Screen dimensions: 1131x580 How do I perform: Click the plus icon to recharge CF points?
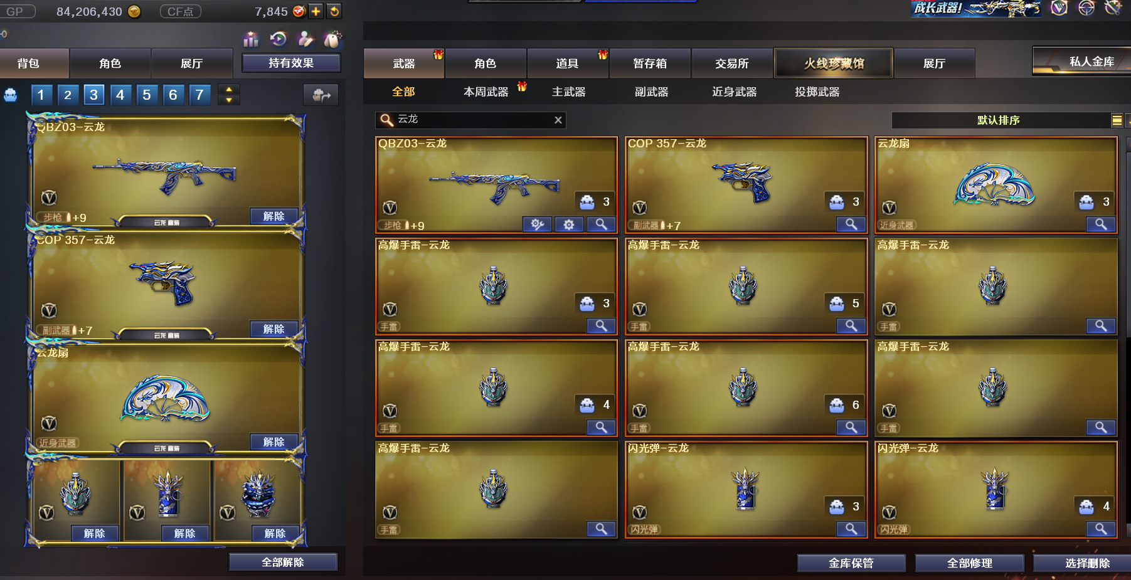point(316,11)
